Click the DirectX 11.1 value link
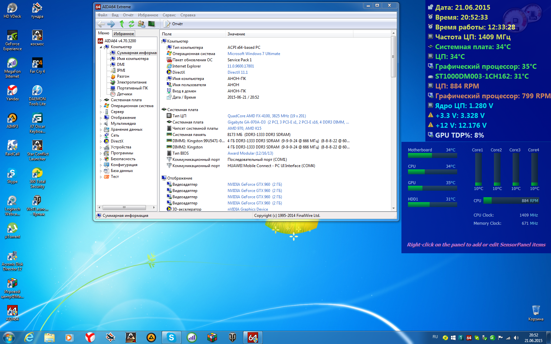 click(x=238, y=72)
